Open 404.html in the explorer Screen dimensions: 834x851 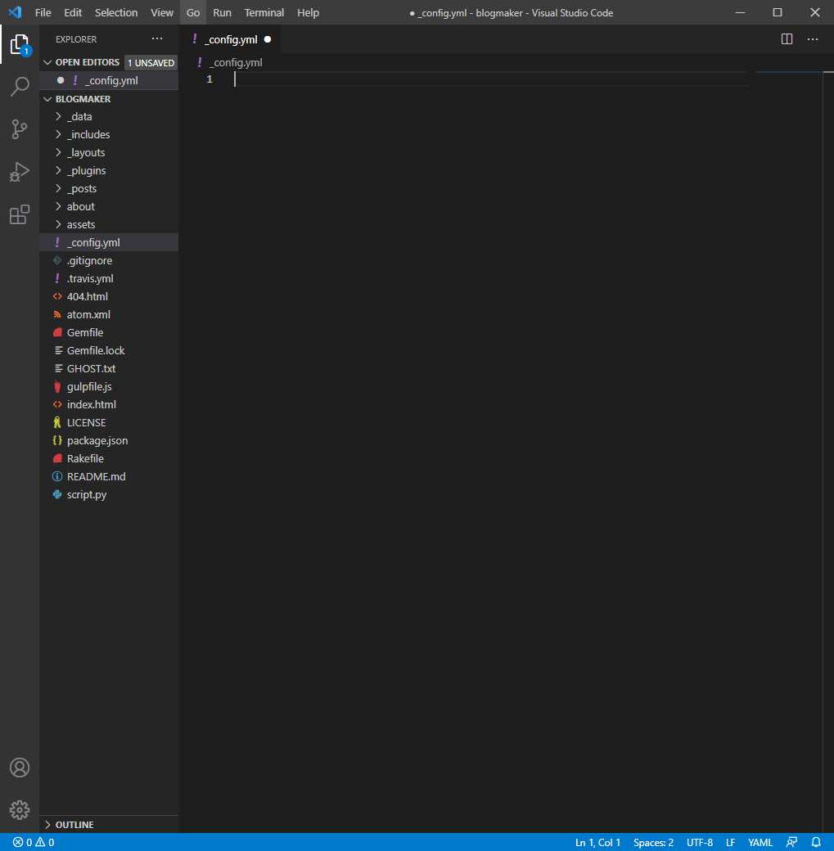pyautogui.click(x=109, y=296)
